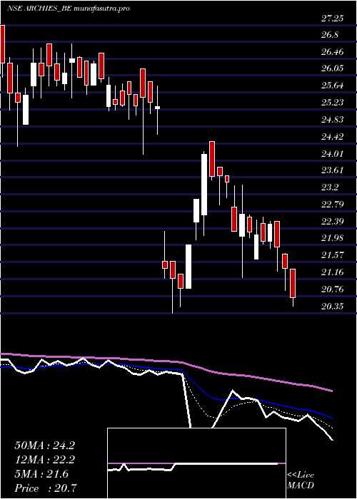Open the <<Live link

[x=301, y=475]
